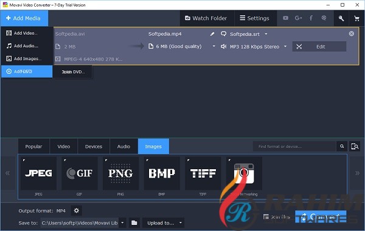The width and height of the screenshot is (365, 231).
Task: Open MP3 128 Kbps Stereo audio dropdown
Action: (285, 47)
